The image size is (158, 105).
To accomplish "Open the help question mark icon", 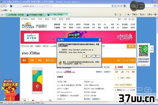I will [x=155, y=14].
